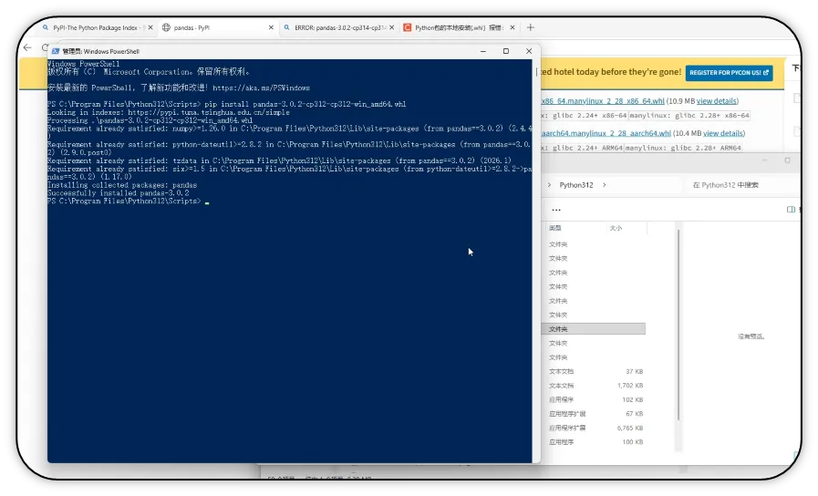Viewport: 818px width, 496px height.
Task: Click the Python312 breadcrumb in File Explorer
Action: point(576,185)
